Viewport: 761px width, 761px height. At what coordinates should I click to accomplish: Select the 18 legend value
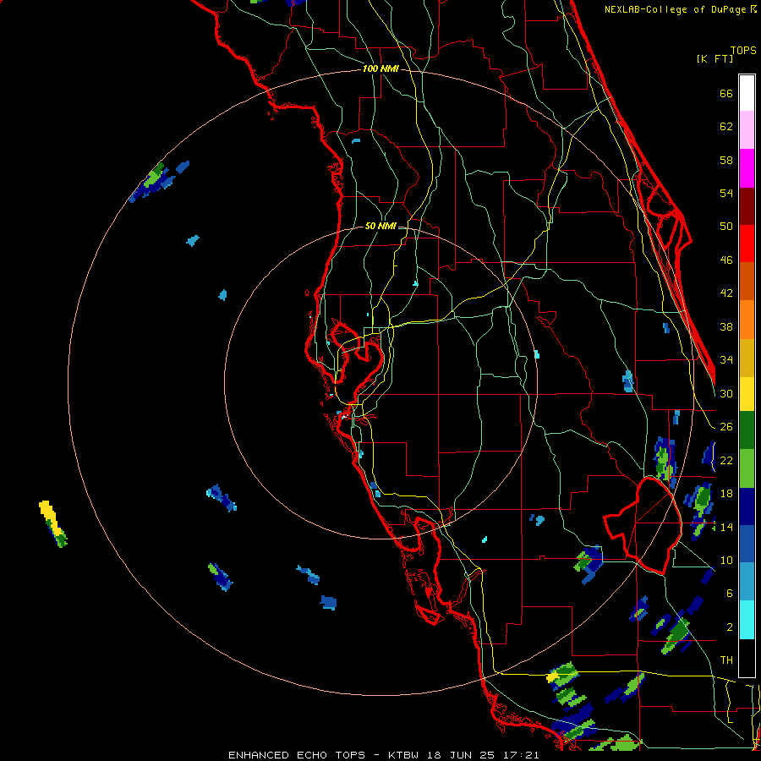pyautogui.click(x=726, y=494)
